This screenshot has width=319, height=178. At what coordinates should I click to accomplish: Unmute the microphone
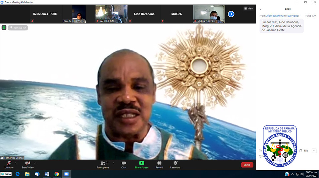click(x=9, y=165)
